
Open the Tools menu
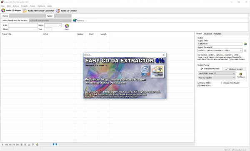(32, 6)
